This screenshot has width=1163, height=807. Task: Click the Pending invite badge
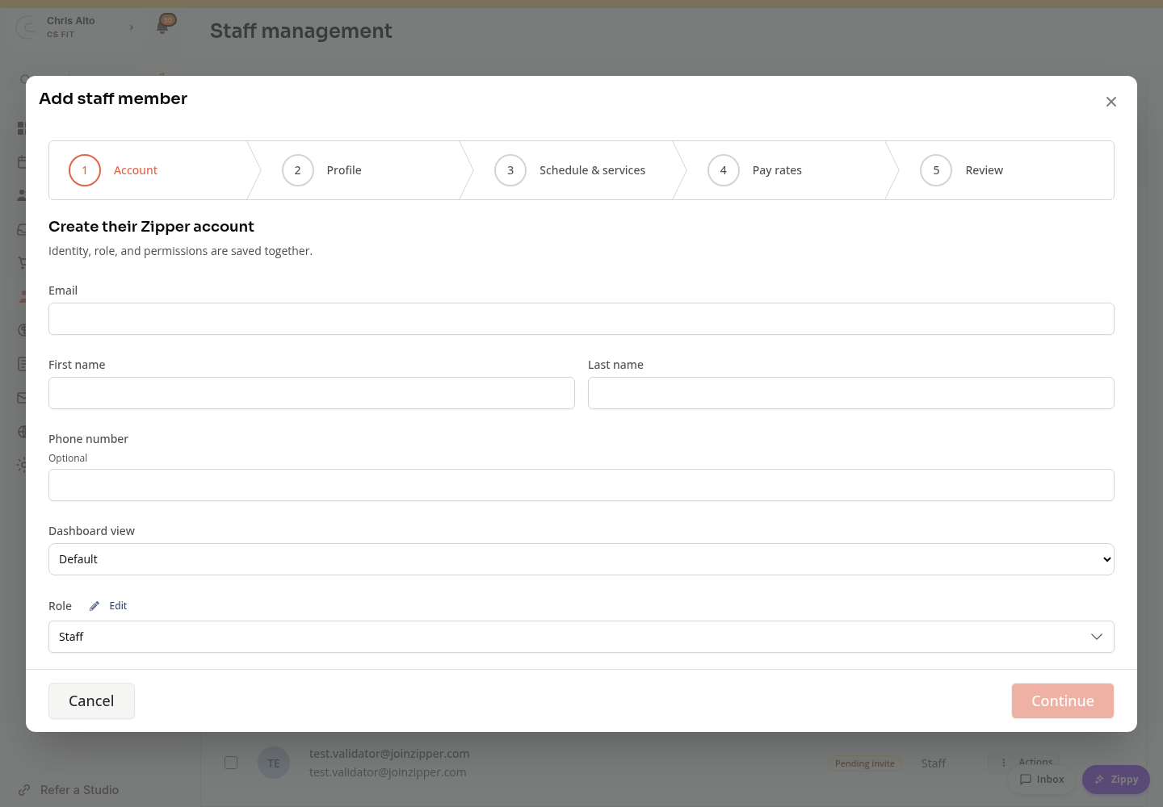point(865,763)
